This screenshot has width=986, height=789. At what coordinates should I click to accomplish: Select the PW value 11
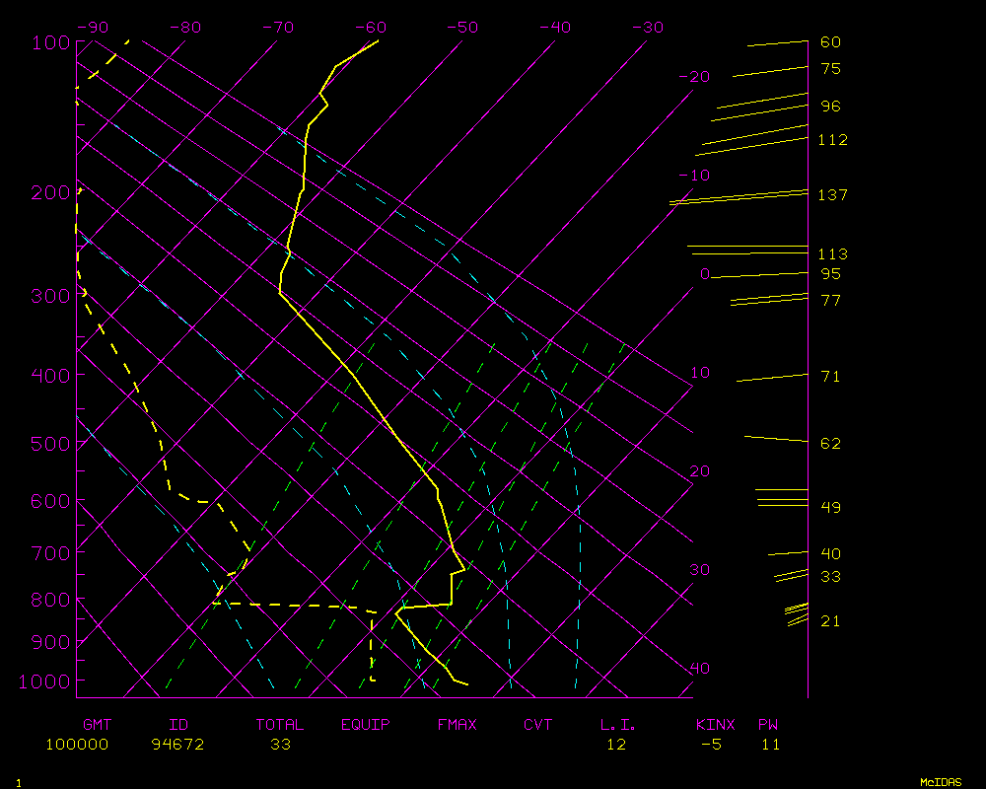[x=770, y=745]
